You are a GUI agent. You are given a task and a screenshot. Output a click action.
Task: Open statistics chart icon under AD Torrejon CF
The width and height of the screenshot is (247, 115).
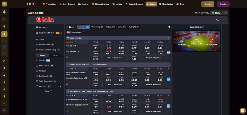[67, 57]
